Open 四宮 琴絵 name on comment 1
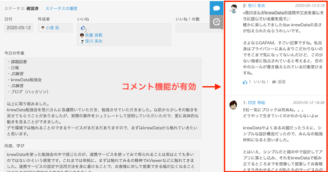328x172 pixels. [x=257, y=103]
